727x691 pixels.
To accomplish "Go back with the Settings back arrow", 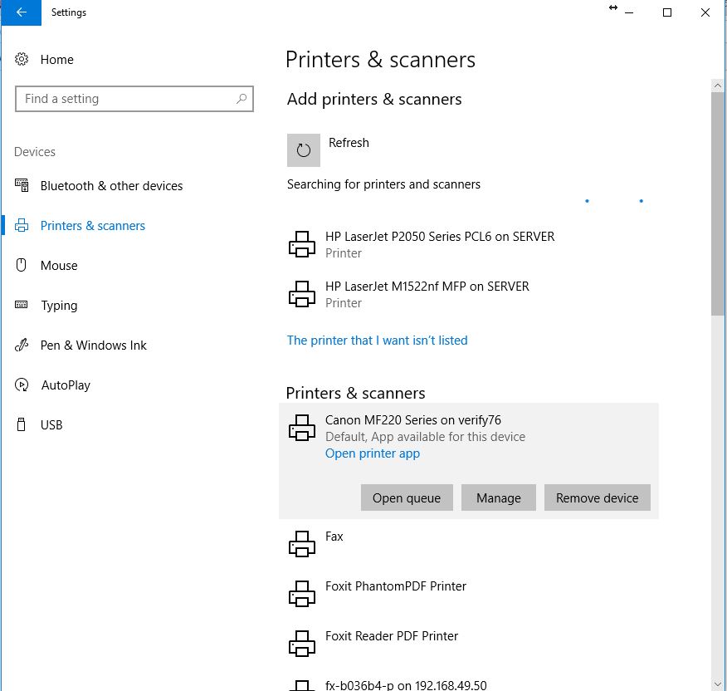I will tap(22, 12).
